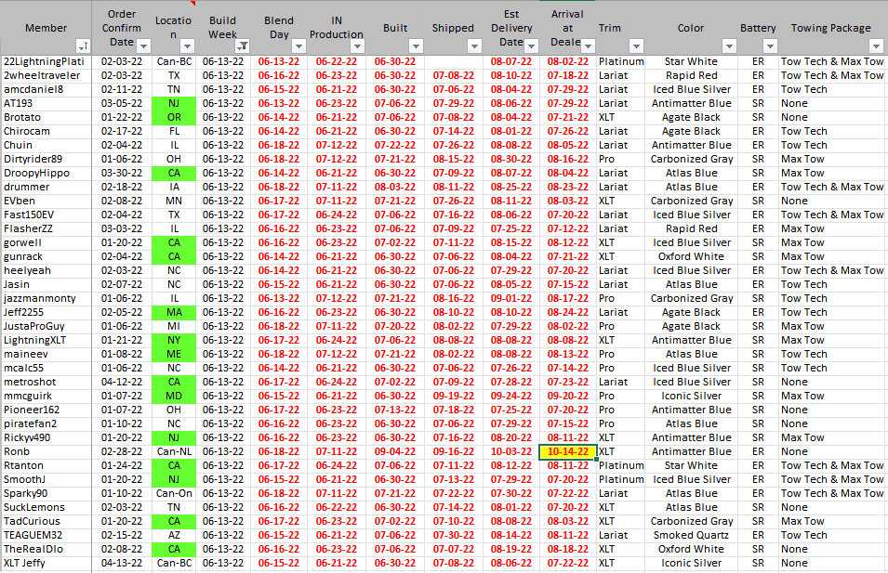Open the Built column filter dropdown
Viewport: 888px width, 573px height.
click(413, 46)
